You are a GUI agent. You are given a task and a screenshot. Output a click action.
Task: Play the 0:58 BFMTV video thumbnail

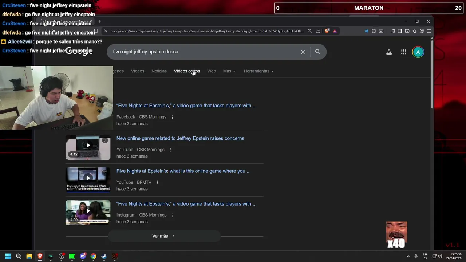[88, 180]
